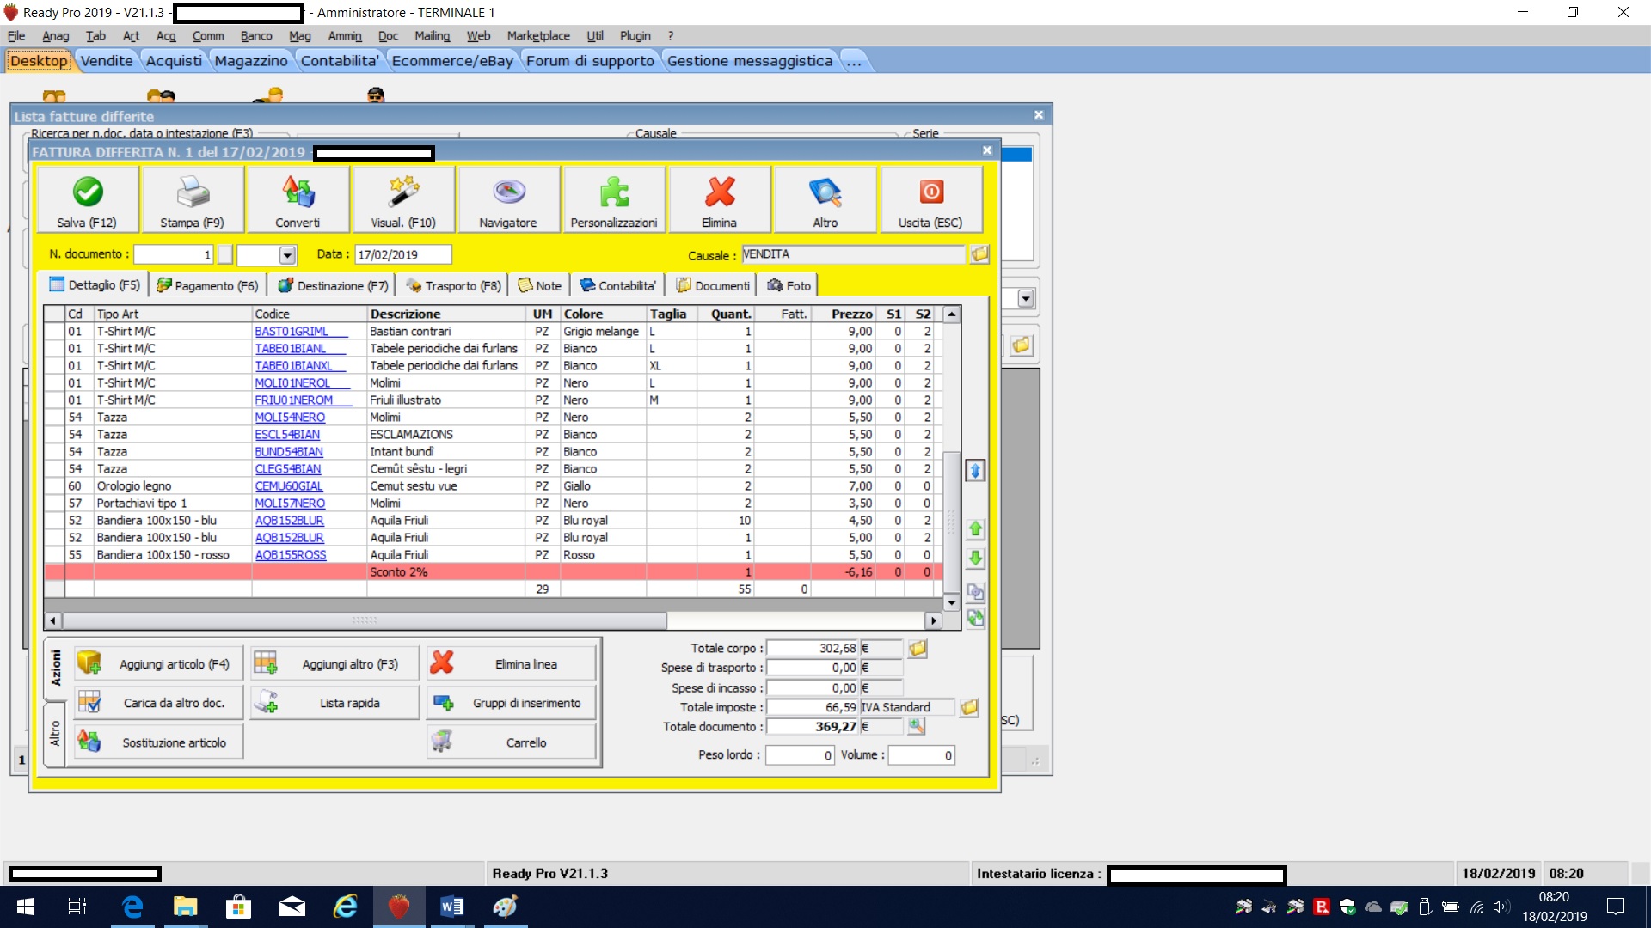Click Elimina linea button
1651x928 pixels.
click(x=512, y=664)
